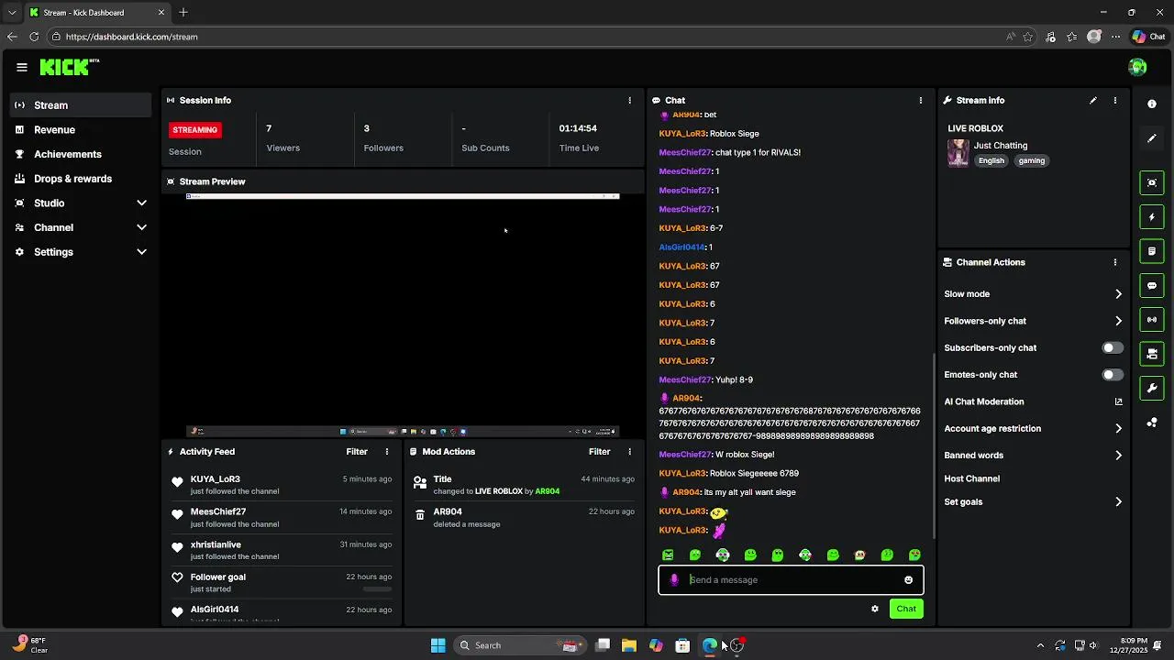
Task: Toggle the camera widget icon in the right rail
Action: coord(1152,354)
